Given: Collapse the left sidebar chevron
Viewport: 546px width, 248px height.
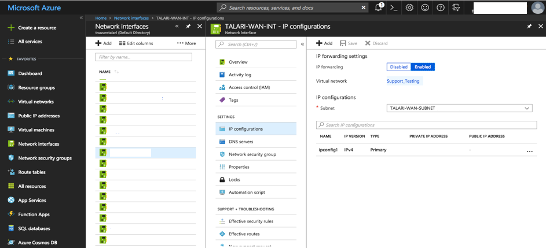Looking at the screenshot, I should coord(81,17).
